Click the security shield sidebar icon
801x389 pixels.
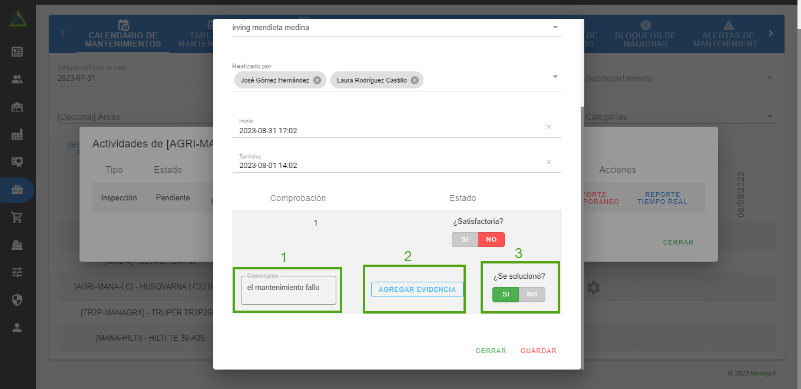[17, 300]
